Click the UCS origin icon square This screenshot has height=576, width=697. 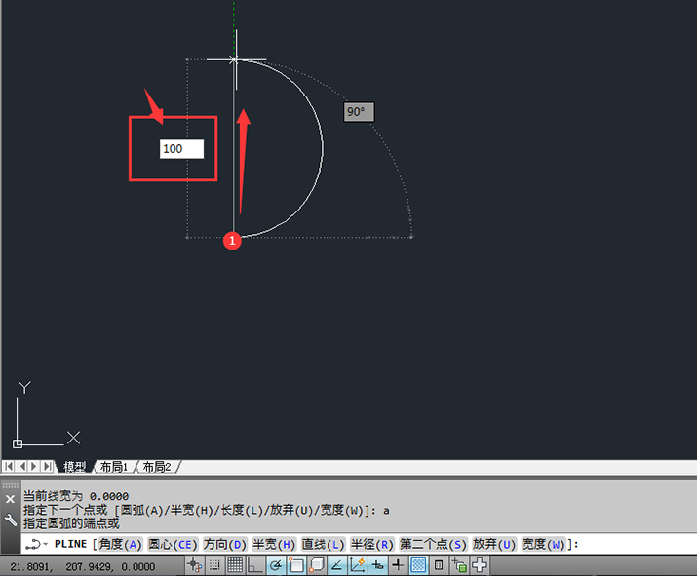(18, 443)
